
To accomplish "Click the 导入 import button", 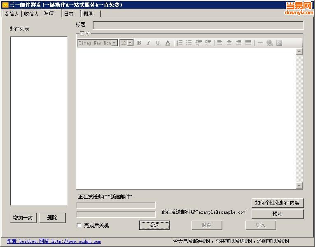I will (261, 225).
